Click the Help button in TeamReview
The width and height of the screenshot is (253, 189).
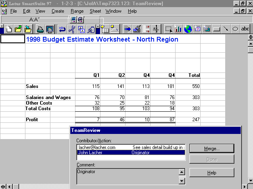pos(211,173)
